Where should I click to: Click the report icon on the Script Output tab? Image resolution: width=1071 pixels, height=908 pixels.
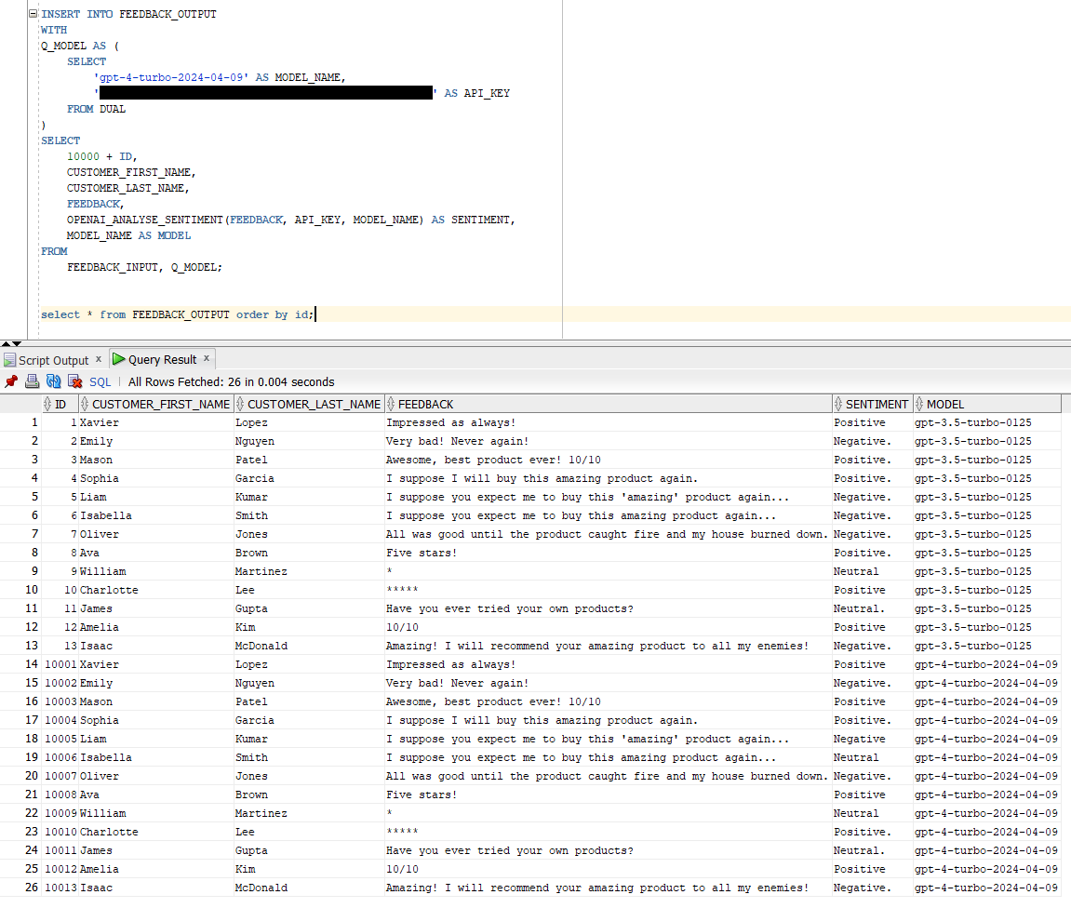(x=7, y=358)
